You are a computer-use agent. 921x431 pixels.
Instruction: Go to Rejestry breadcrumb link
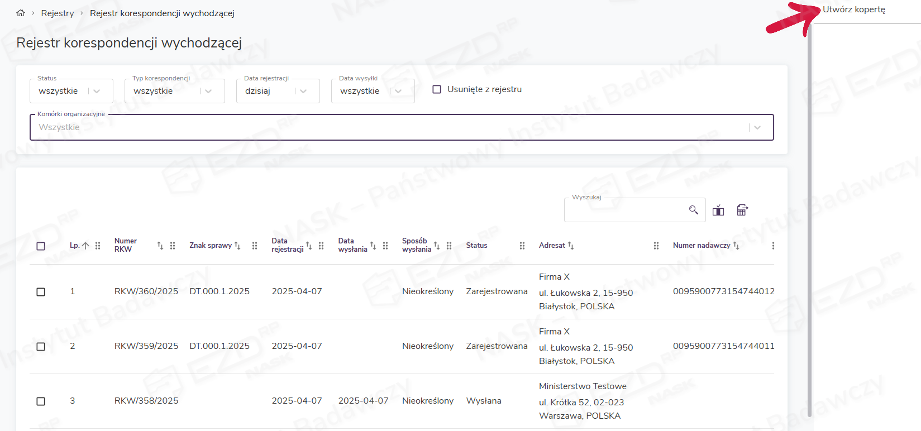pos(58,13)
